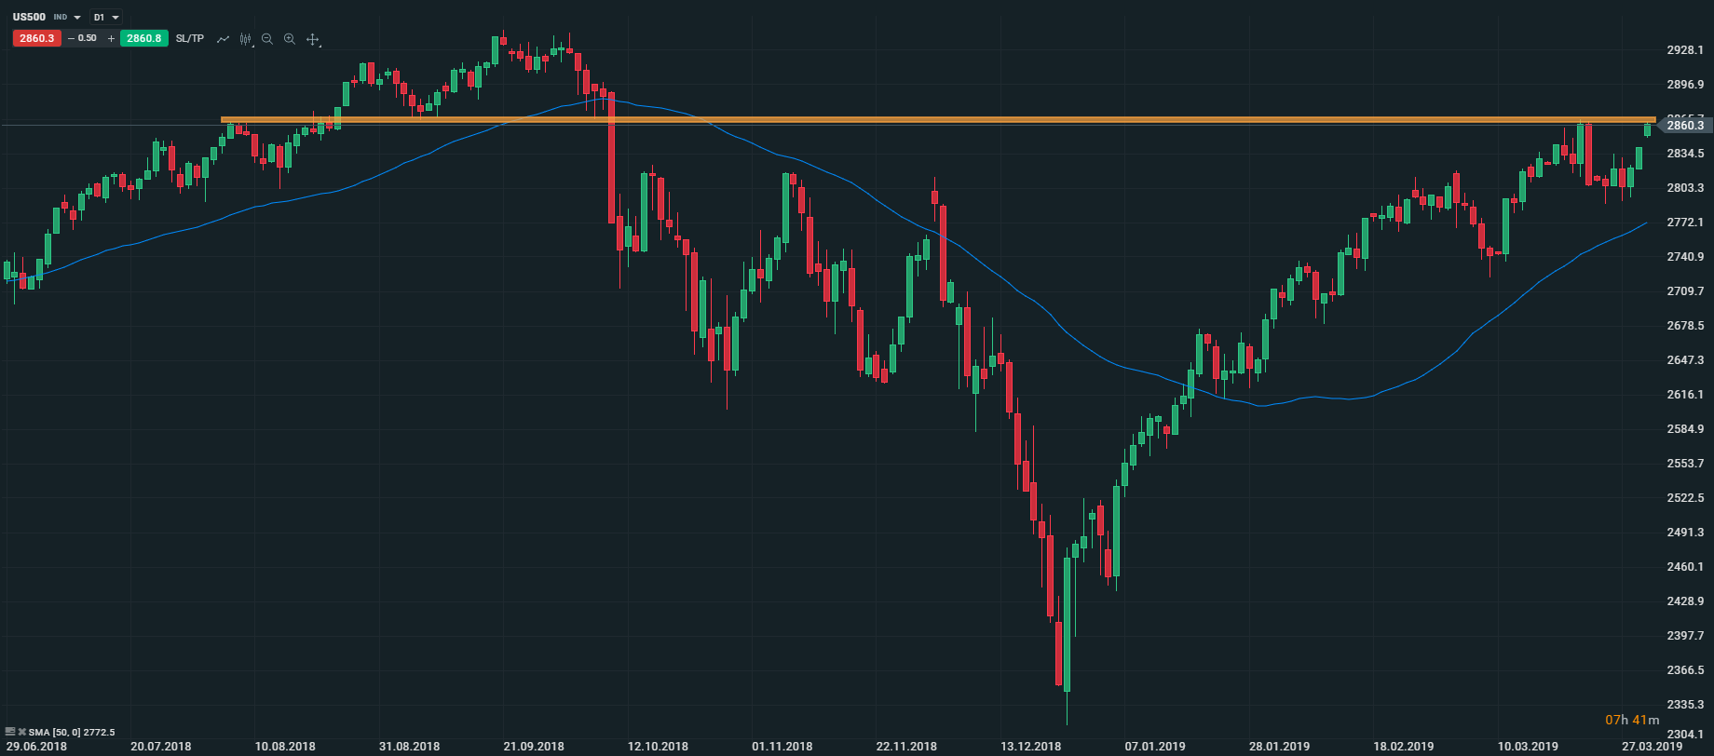The width and height of the screenshot is (1714, 756).
Task: Click the green 2860.8 buy button
Action: (x=144, y=38)
